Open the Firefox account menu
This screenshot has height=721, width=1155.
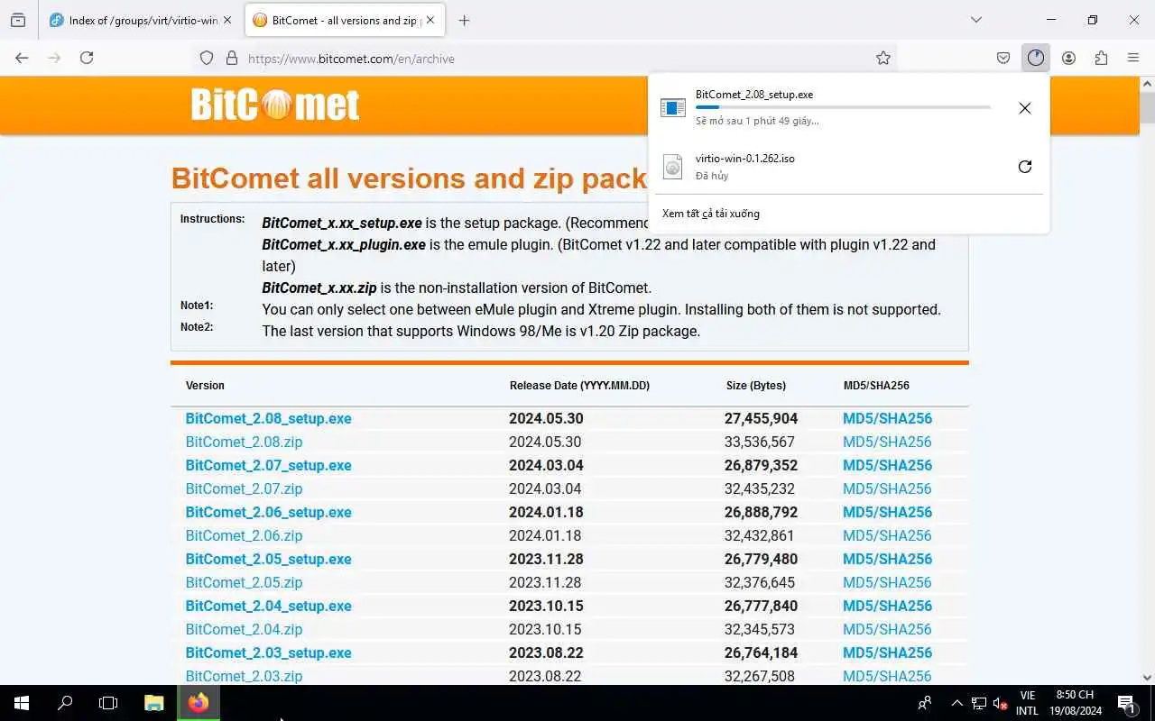tap(1068, 58)
